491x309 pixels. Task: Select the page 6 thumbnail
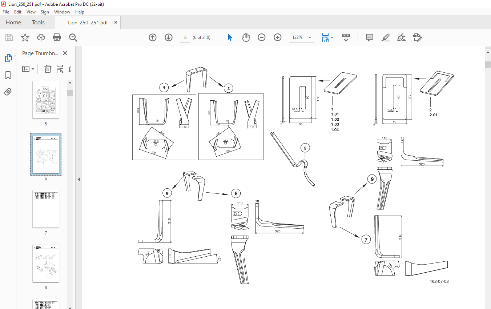tap(46, 154)
